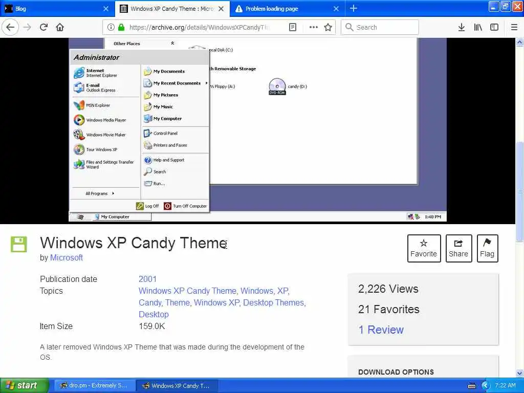Screen dimensions: 524x393
Task: Toggle reader view in address bar
Action: (292, 27)
